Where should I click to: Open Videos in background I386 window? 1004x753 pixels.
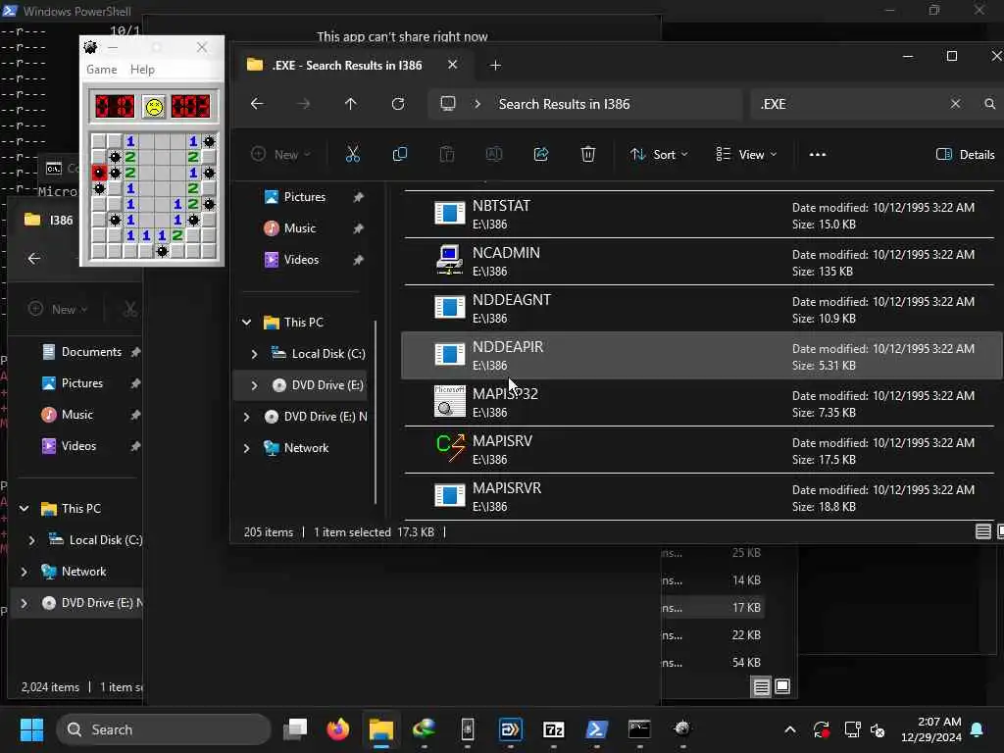[78, 446]
